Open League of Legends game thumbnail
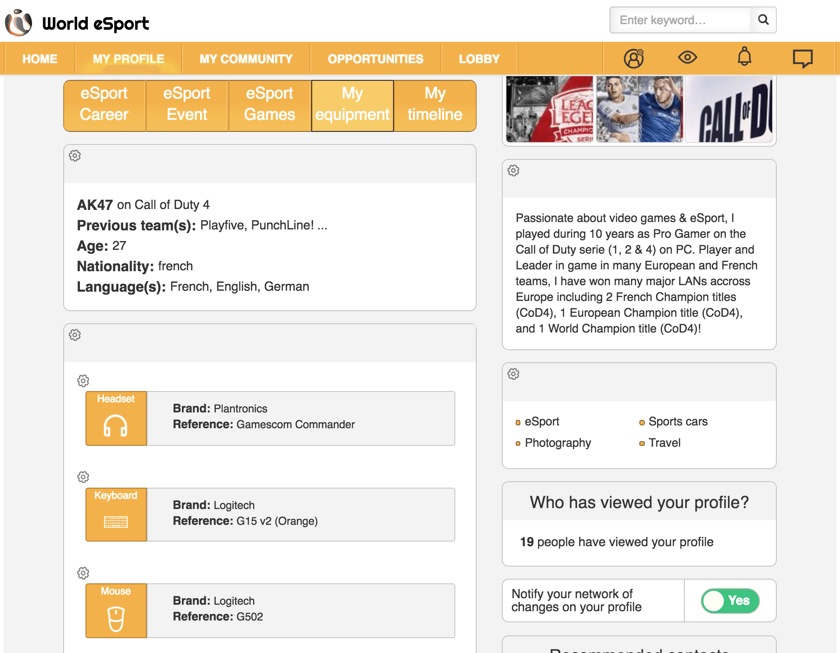Screen dimensions: 840x653 point(550,109)
